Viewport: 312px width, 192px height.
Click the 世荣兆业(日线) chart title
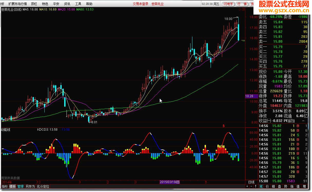click(11, 9)
